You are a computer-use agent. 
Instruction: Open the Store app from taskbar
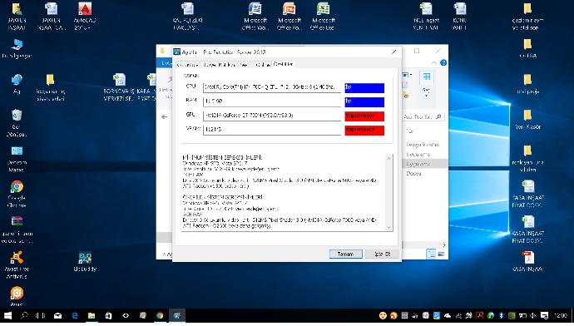pos(108,315)
